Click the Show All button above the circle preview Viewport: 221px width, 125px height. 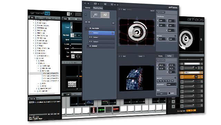click(x=152, y=11)
